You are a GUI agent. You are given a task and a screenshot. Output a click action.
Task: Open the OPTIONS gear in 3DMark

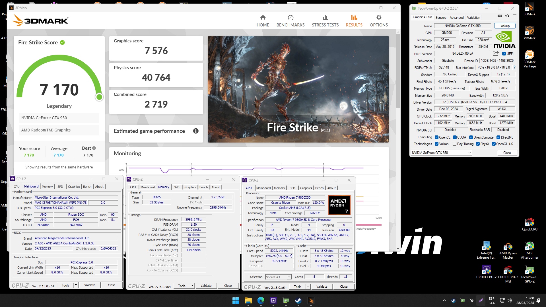coord(379,21)
